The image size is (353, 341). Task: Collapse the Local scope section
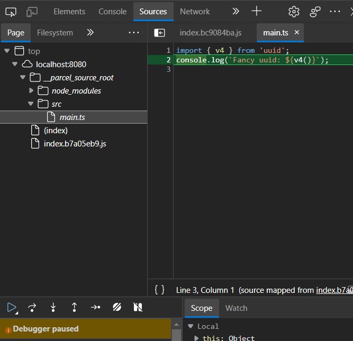(x=191, y=326)
